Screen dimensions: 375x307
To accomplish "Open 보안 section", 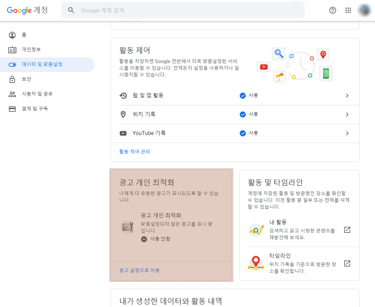I will pyautogui.click(x=47, y=79).
